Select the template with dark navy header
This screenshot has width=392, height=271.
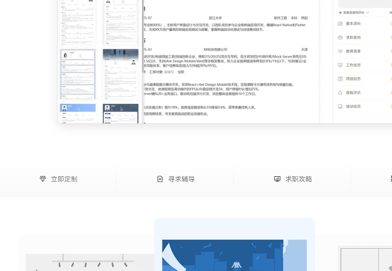(x=121, y=114)
